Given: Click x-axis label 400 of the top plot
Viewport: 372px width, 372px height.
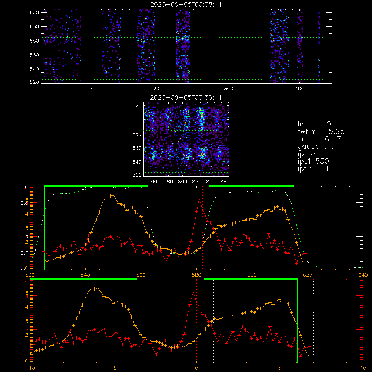Looking at the screenshot, I should (x=299, y=89).
